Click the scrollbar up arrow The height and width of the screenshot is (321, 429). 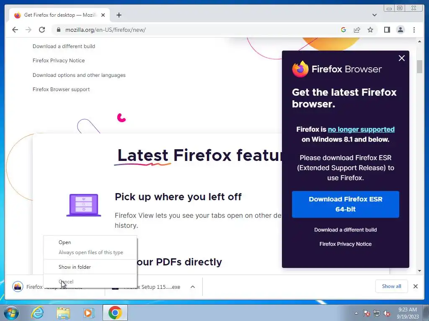point(420,41)
